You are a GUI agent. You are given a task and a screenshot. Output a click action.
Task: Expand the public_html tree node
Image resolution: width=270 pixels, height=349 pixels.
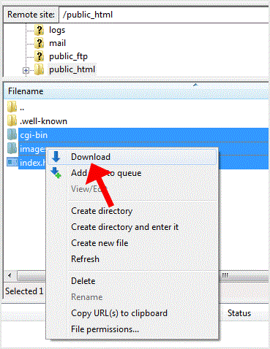(26, 71)
